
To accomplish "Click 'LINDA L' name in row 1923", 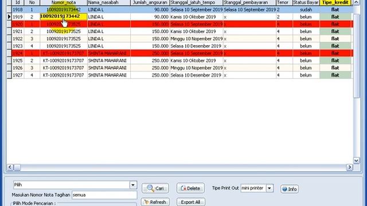I will [x=96, y=46].
